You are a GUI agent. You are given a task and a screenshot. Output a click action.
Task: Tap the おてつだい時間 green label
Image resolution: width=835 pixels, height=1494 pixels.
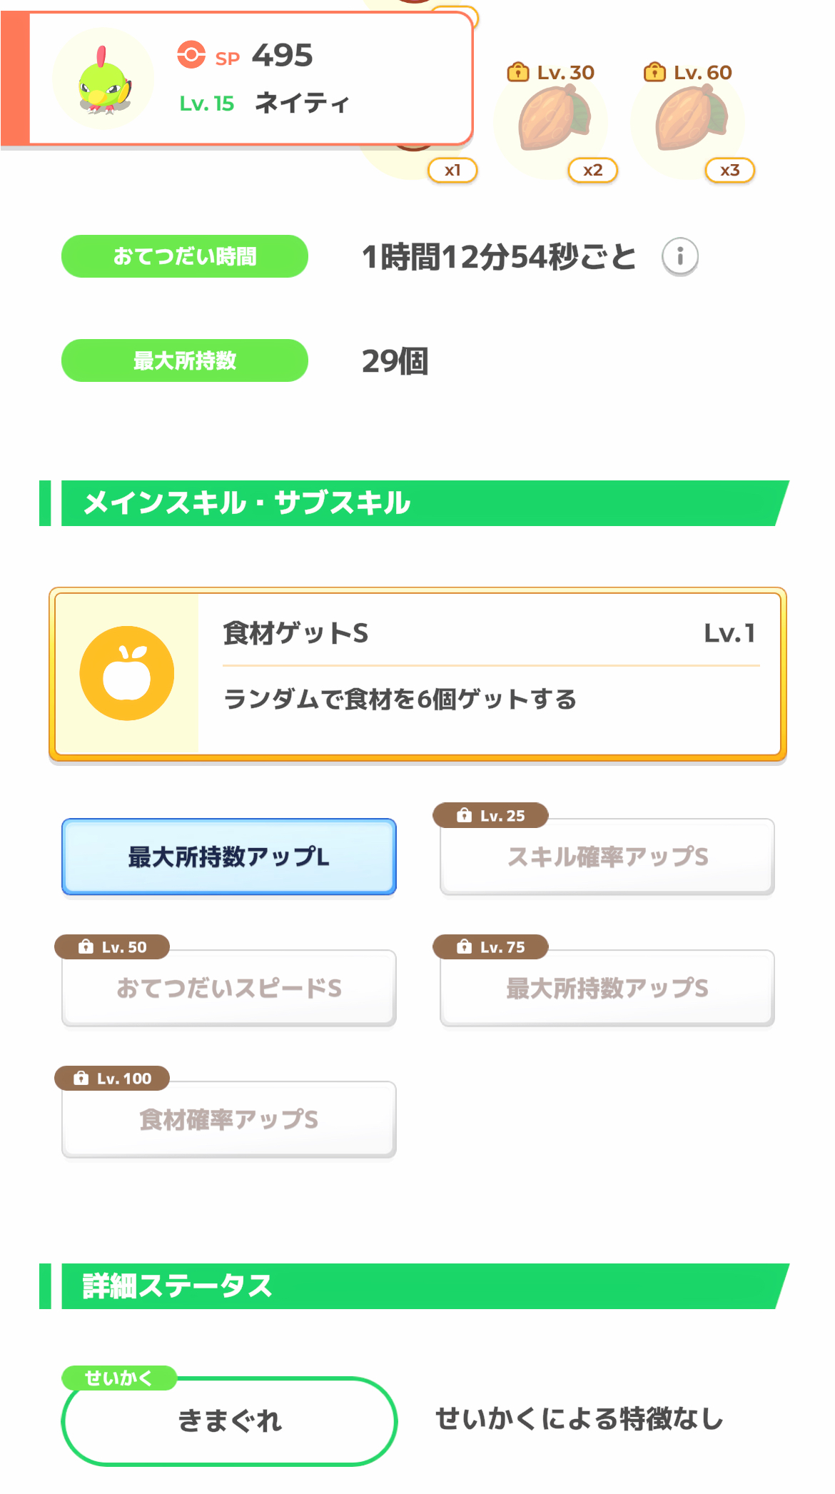pos(184,256)
